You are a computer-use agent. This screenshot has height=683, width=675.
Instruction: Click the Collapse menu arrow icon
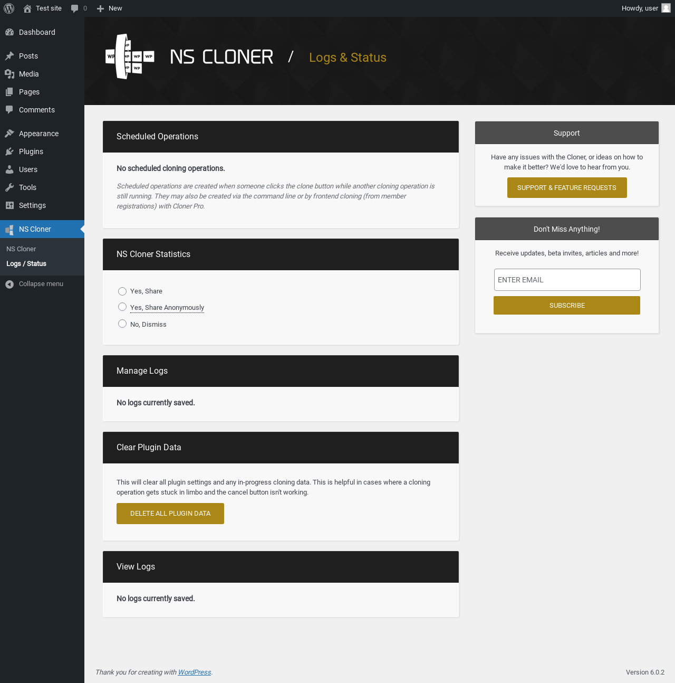pyautogui.click(x=9, y=284)
